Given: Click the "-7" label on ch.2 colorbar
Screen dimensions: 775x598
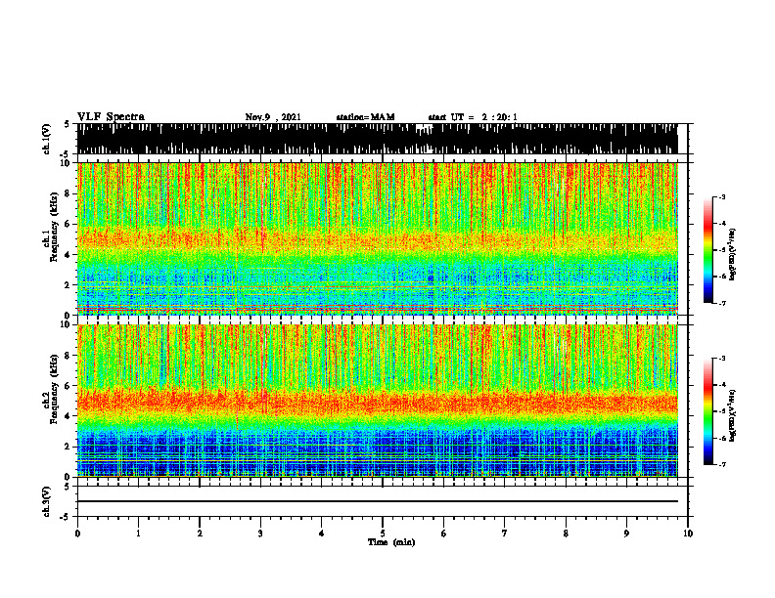Looking at the screenshot, I should click(721, 464).
